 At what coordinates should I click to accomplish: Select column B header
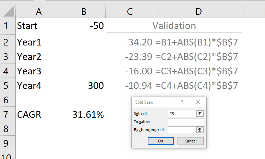pos(84,12)
